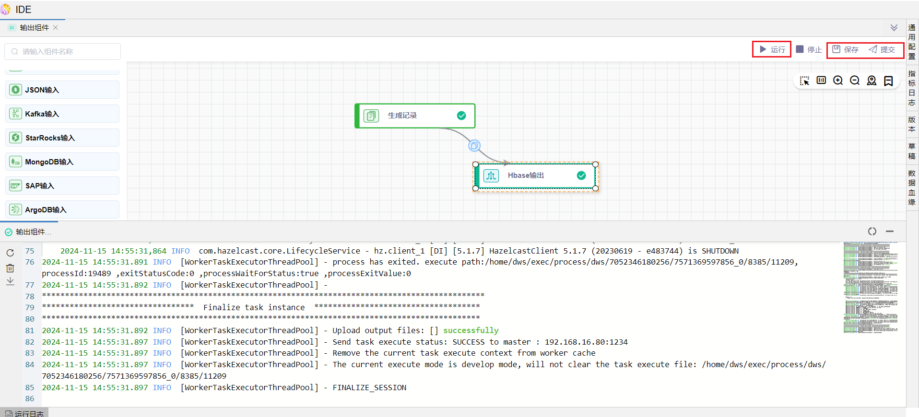Refresh the log with the reload icon
Image resolution: width=919 pixels, height=417 pixels.
(10, 253)
